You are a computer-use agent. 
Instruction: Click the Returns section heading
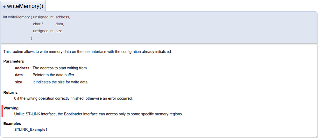click(11, 92)
